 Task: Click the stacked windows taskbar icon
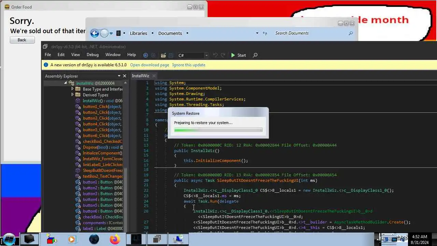click(157, 239)
